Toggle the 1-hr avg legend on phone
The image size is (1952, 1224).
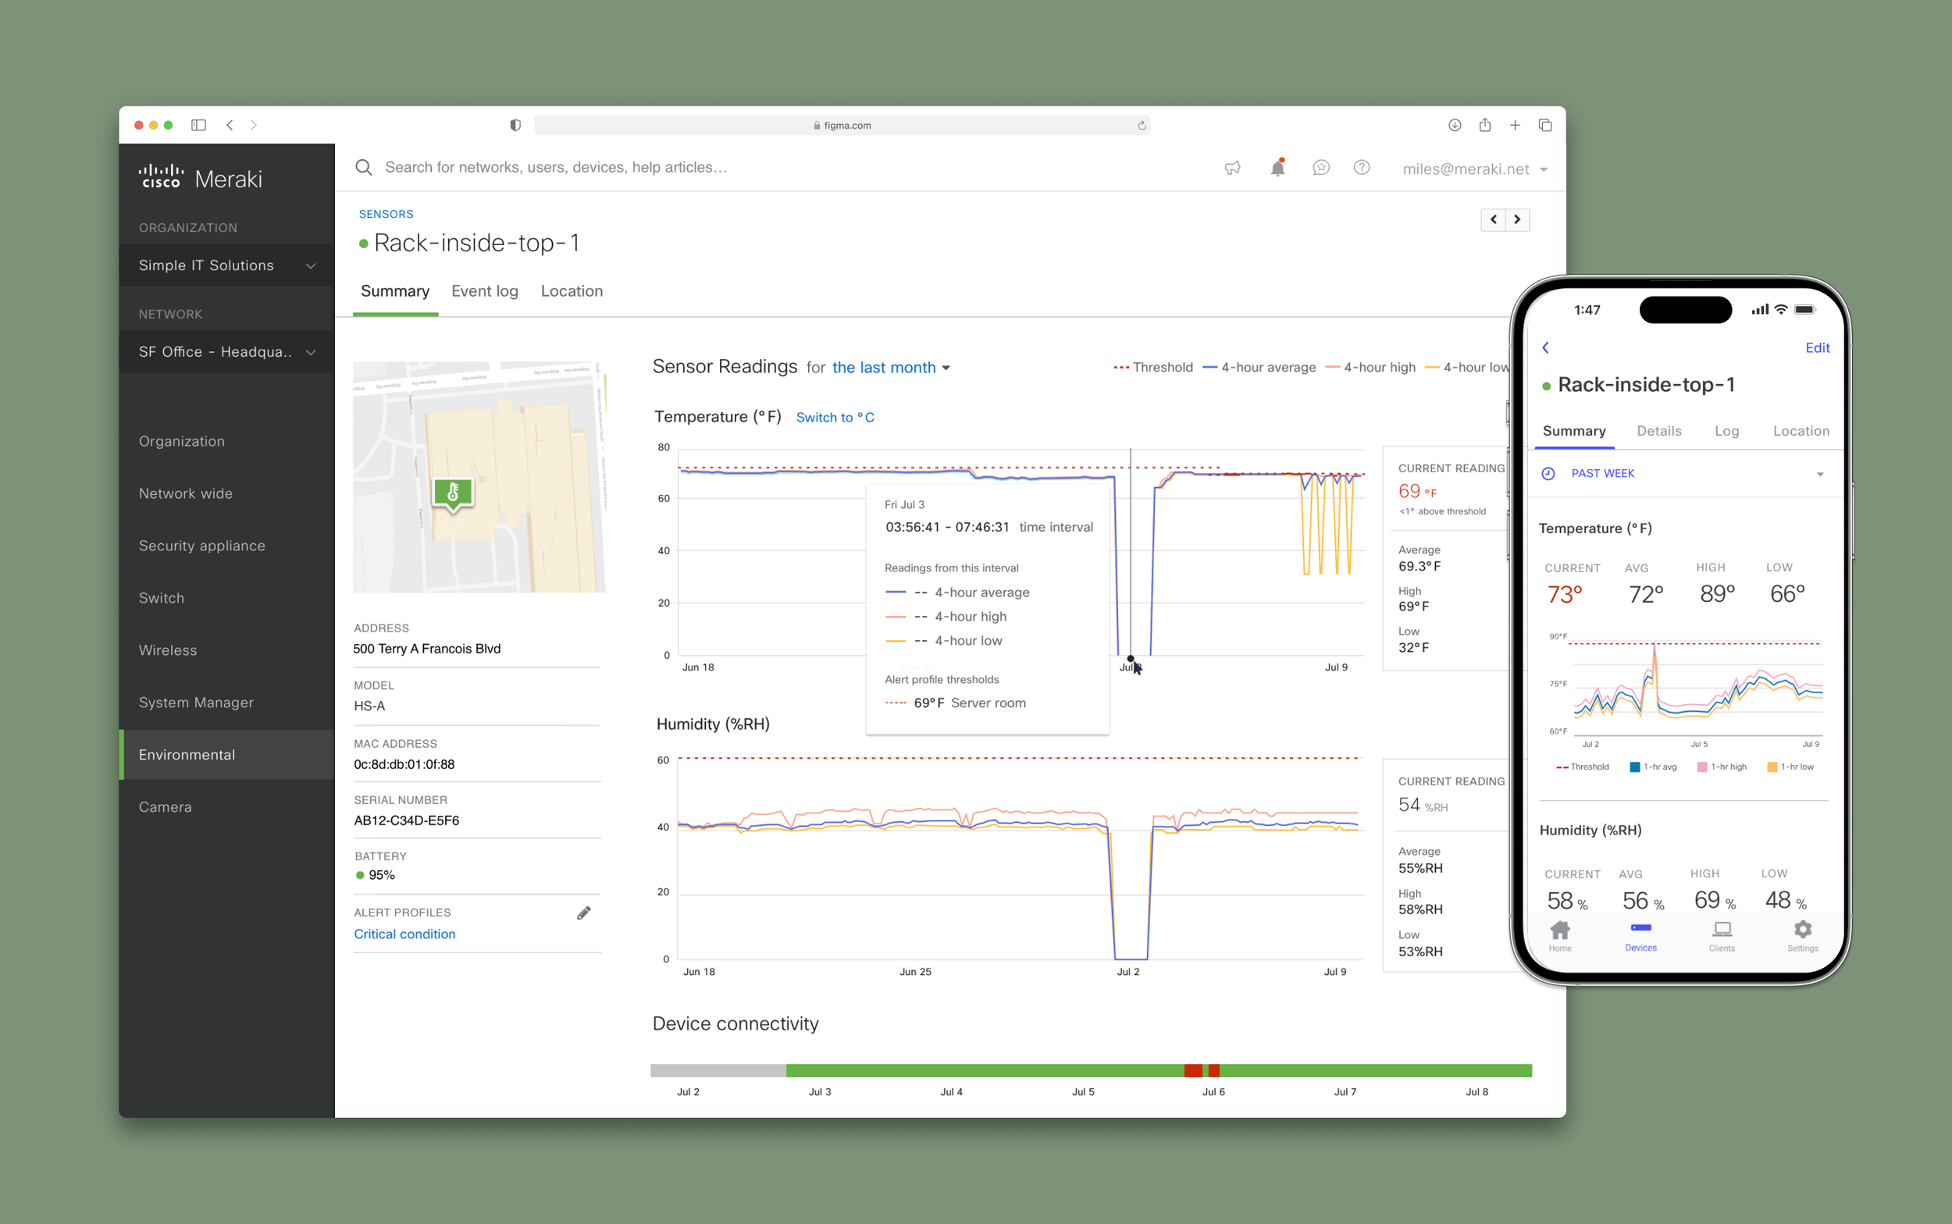point(1653,767)
